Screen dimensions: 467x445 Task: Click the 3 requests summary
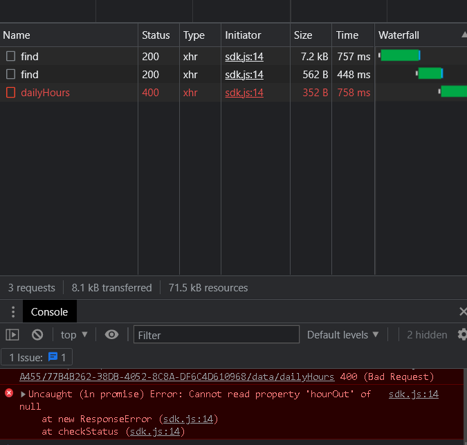(32, 288)
